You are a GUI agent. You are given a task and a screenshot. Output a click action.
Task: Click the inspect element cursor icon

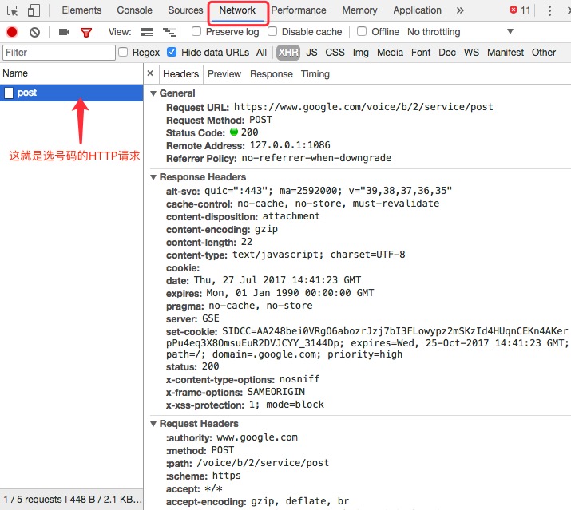click(13, 10)
